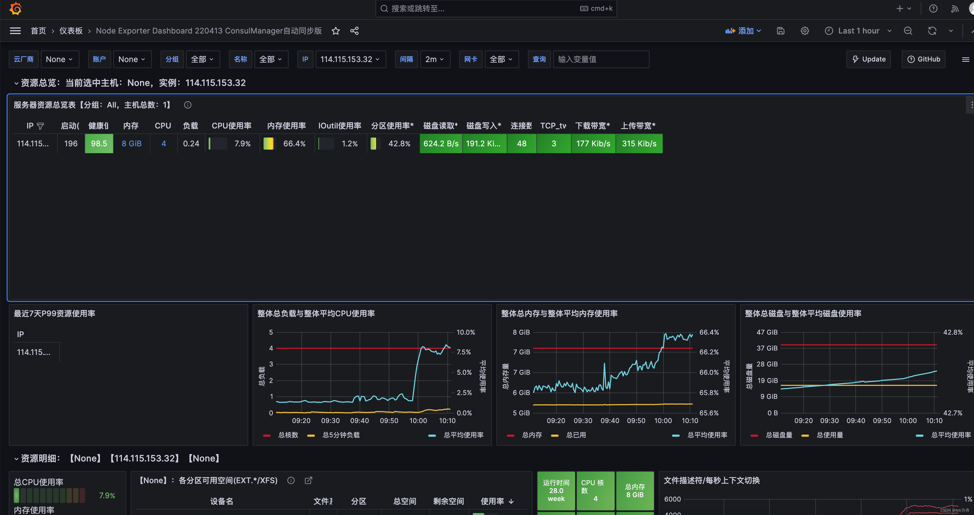Open Last 1 hour time picker

[858, 31]
